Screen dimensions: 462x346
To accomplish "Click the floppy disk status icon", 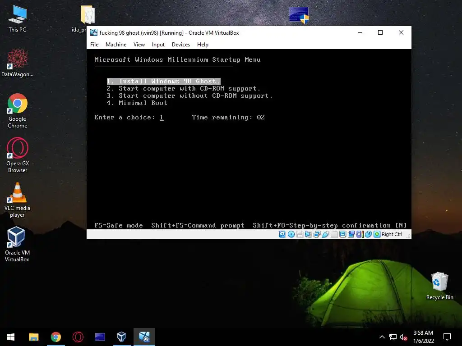I will click(300, 234).
